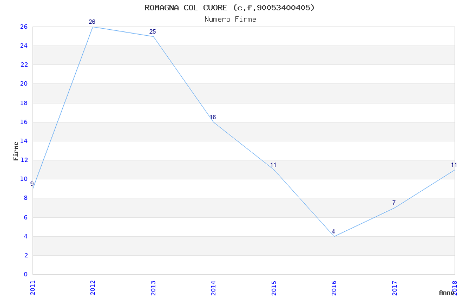Click the data label 26 at the 2012 peak

tap(92, 22)
